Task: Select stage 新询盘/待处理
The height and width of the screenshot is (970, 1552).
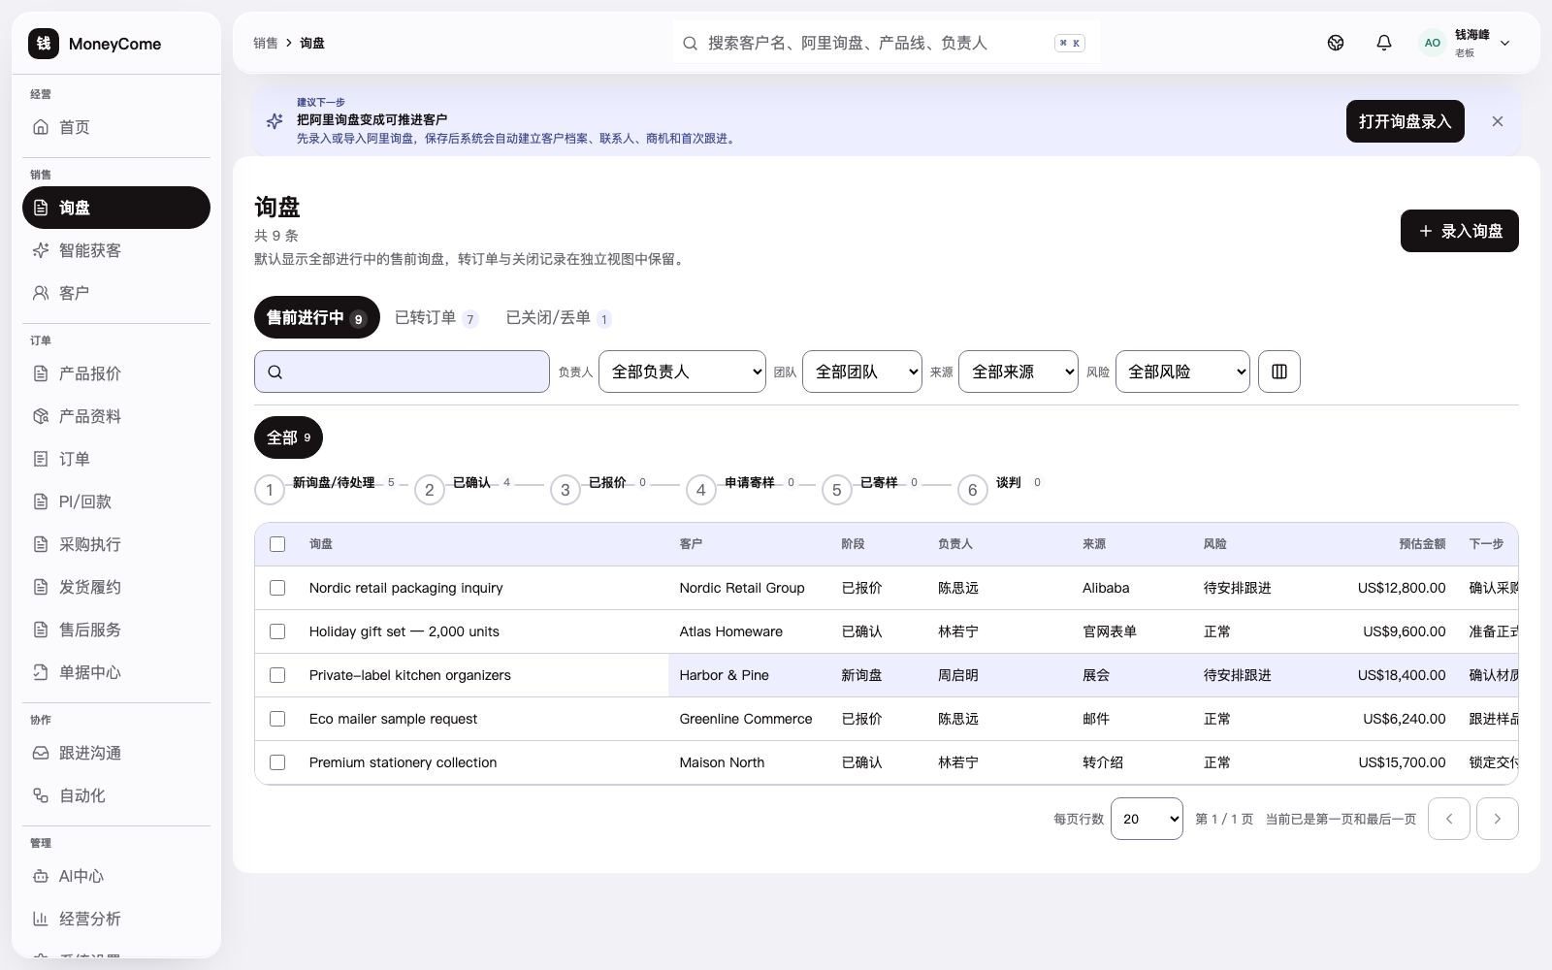Action: 324,489
